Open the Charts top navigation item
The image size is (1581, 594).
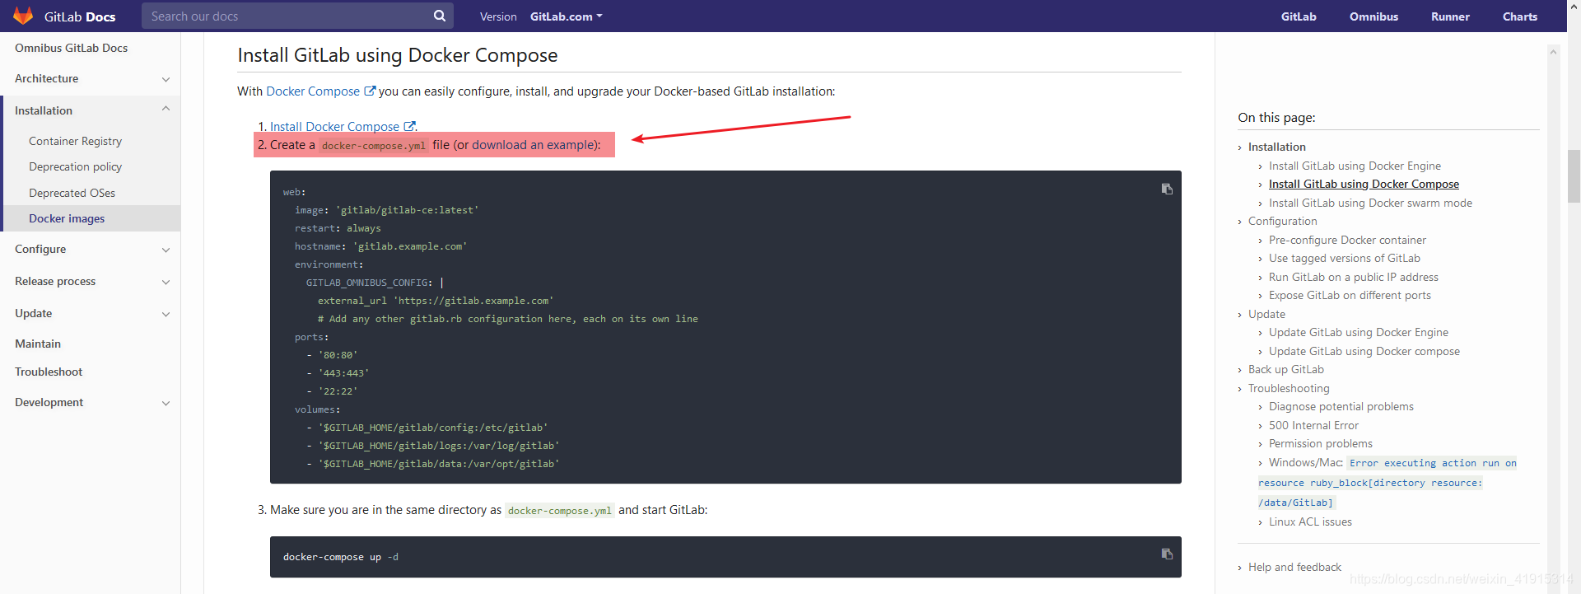click(1520, 16)
